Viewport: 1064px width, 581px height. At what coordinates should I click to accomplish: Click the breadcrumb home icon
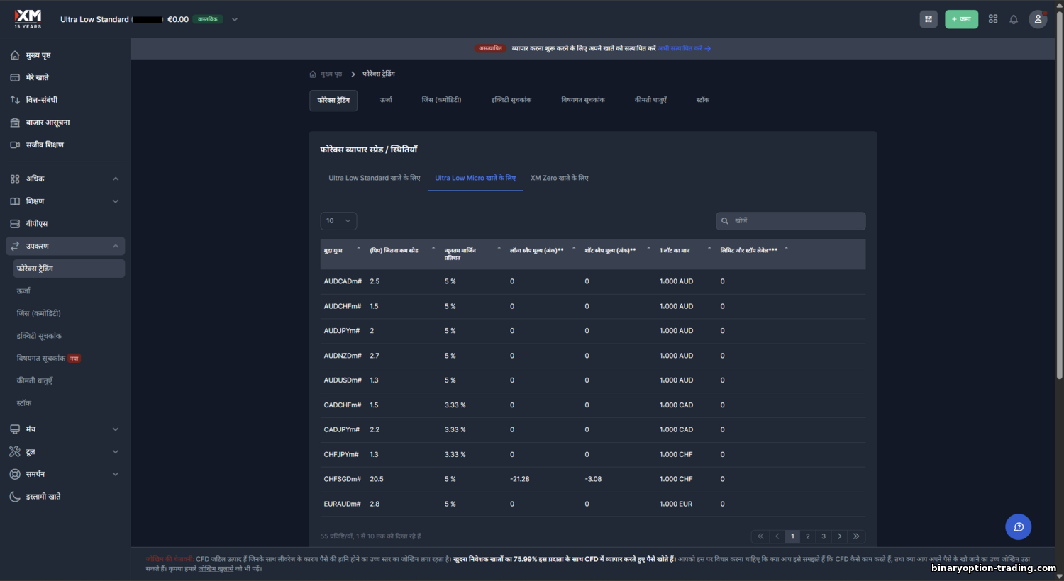tap(313, 74)
